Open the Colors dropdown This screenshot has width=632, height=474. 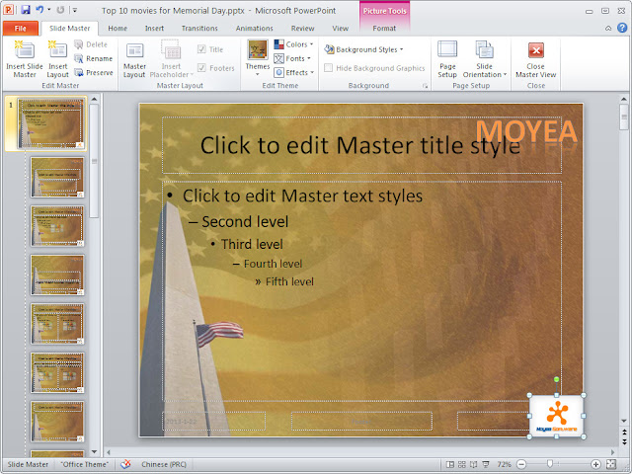coord(294,44)
